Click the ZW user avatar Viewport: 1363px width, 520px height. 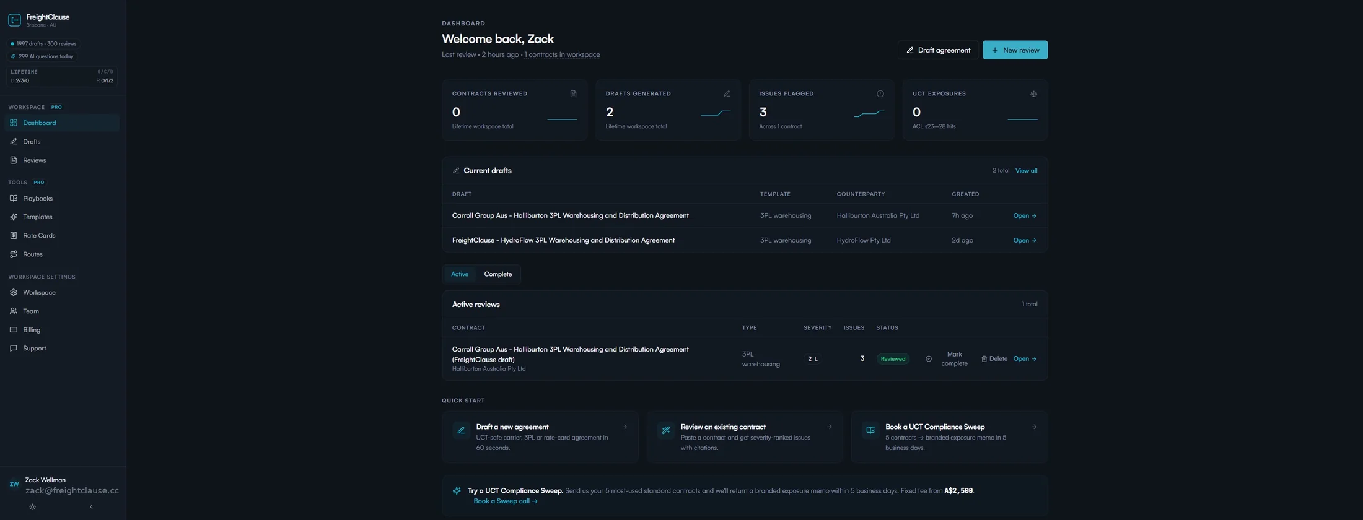click(x=14, y=484)
